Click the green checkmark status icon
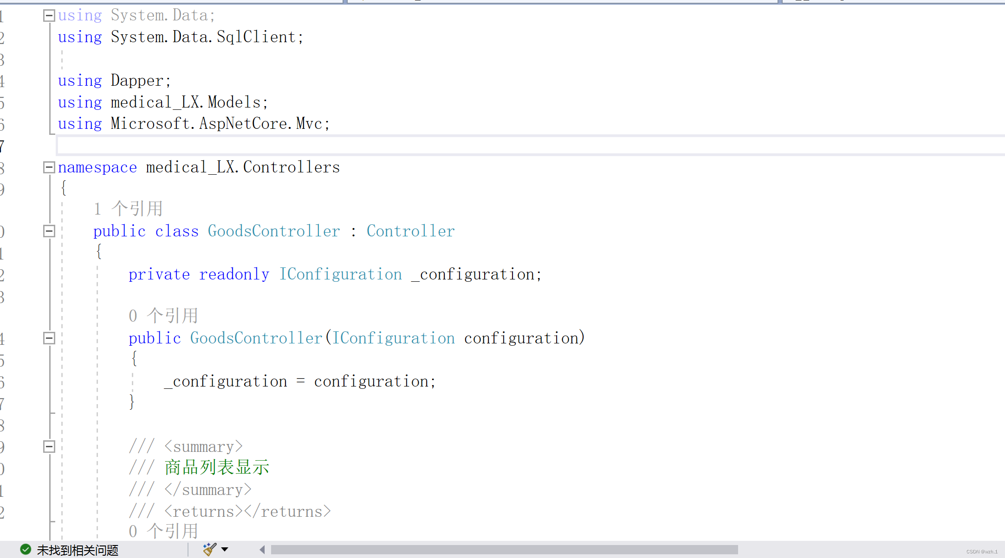 click(26, 550)
